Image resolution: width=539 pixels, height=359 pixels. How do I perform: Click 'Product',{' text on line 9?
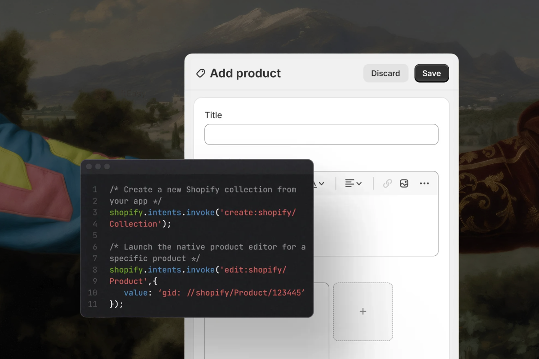click(x=133, y=281)
